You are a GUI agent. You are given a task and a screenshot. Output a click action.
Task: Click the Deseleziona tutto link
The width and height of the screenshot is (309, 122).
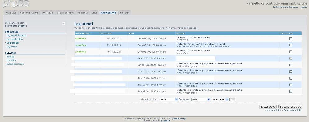293,110
